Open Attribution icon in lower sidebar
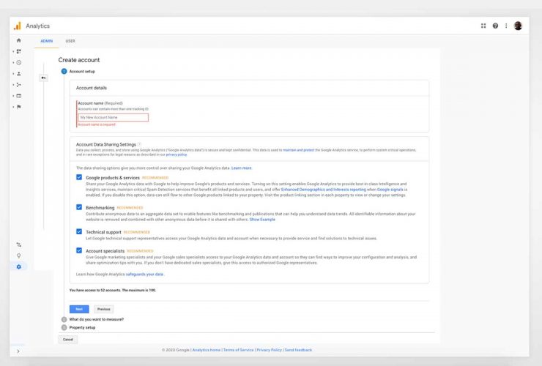542x366 pixels. [x=18, y=244]
